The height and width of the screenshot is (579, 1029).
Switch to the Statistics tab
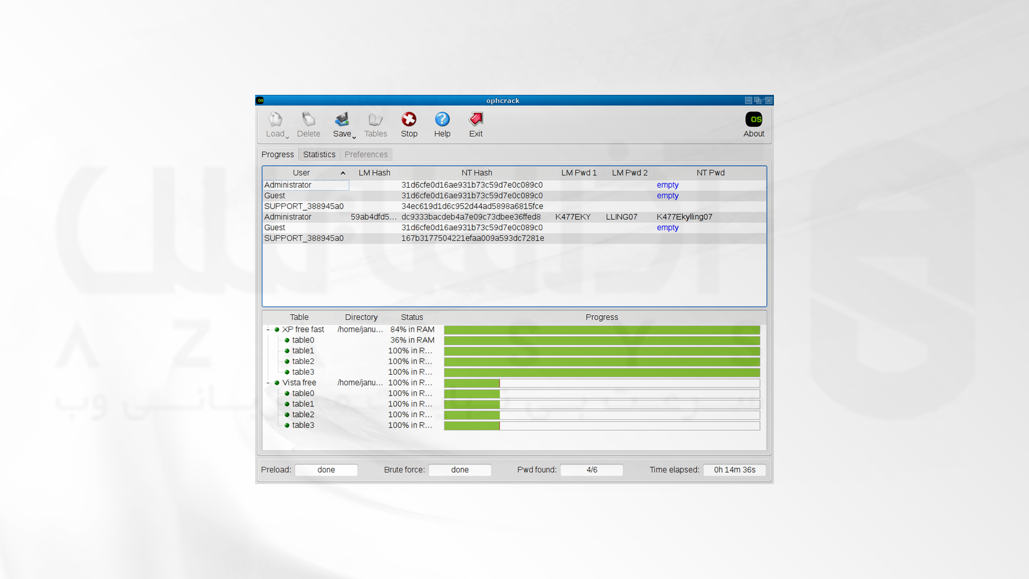click(319, 154)
